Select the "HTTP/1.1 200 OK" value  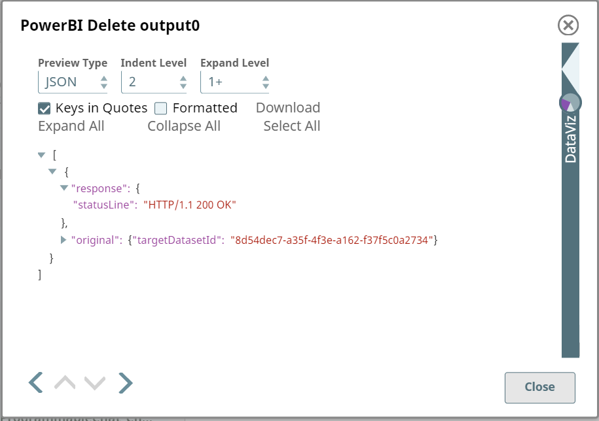pyautogui.click(x=190, y=205)
